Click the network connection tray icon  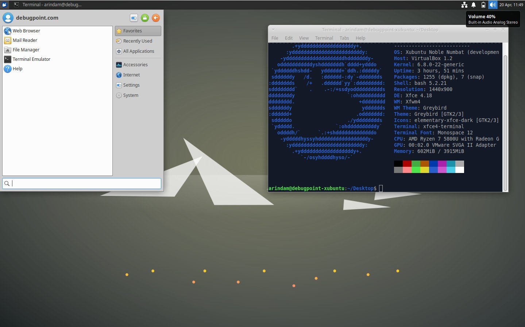point(464,5)
